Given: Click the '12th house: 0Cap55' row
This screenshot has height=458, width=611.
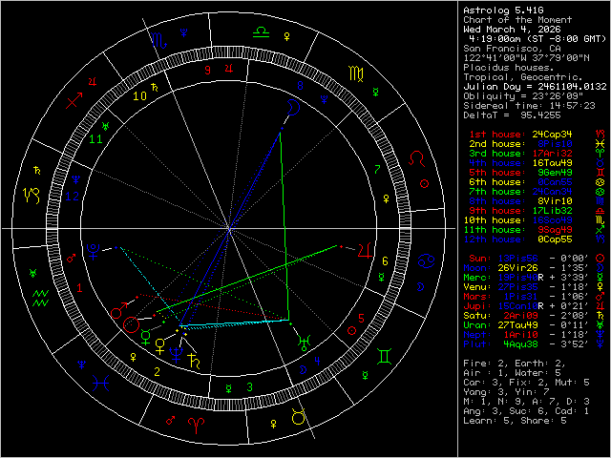Looking at the screenshot, I should click(x=535, y=239).
